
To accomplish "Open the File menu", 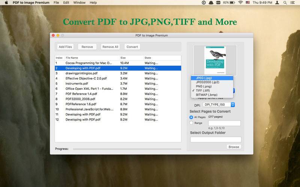I will [x=56, y=3].
